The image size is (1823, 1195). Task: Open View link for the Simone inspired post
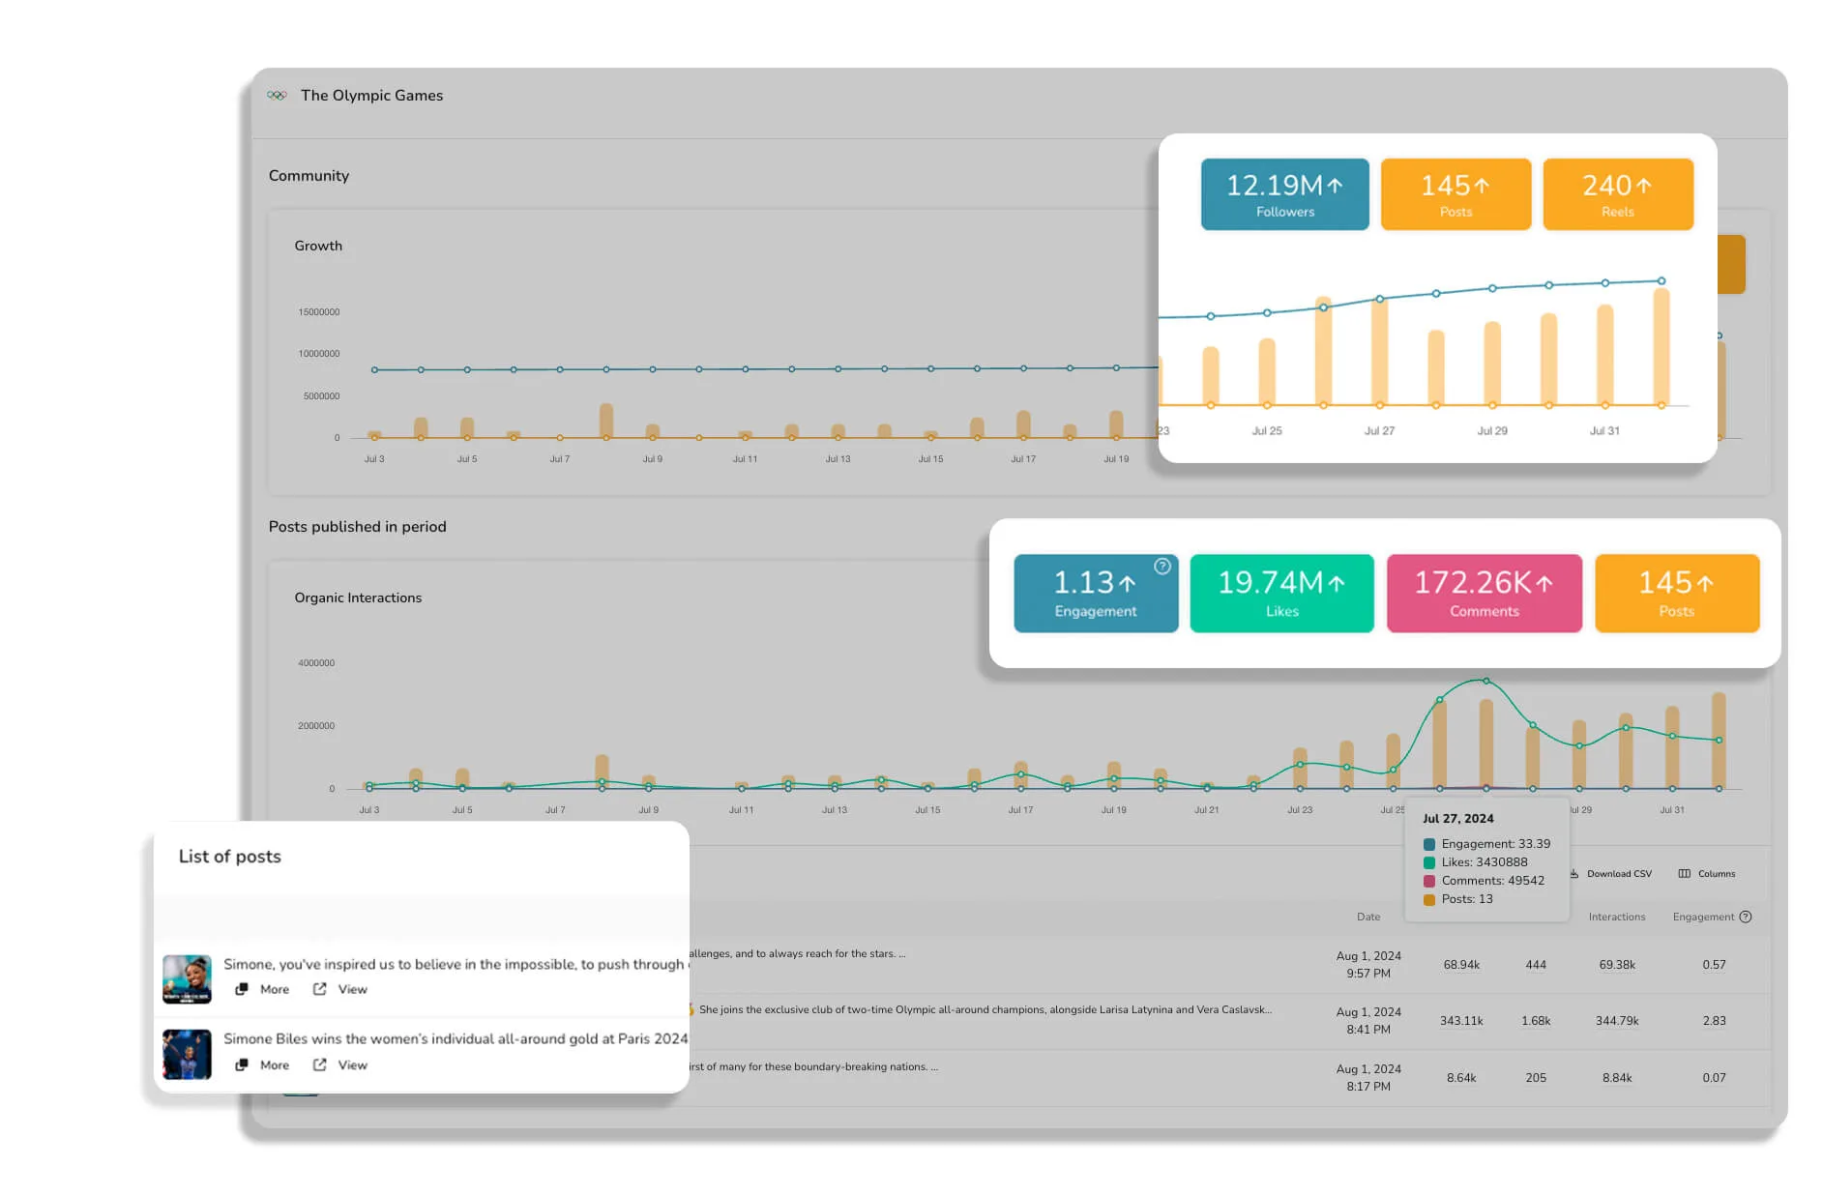[x=340, y=989]
